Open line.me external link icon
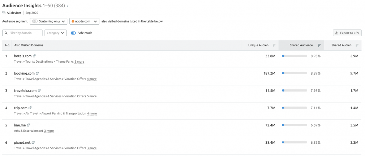Screen dimensions: 365x156 click(x=29, y=125)
